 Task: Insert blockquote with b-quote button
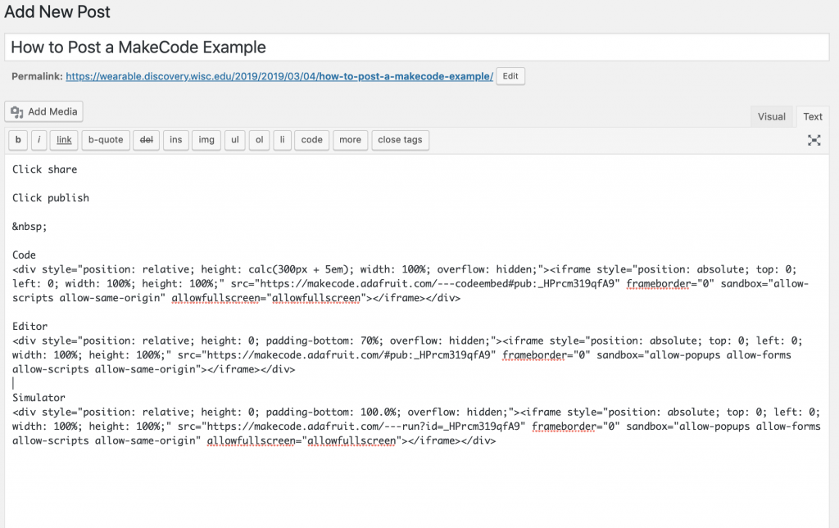click(x=106, y=140)
